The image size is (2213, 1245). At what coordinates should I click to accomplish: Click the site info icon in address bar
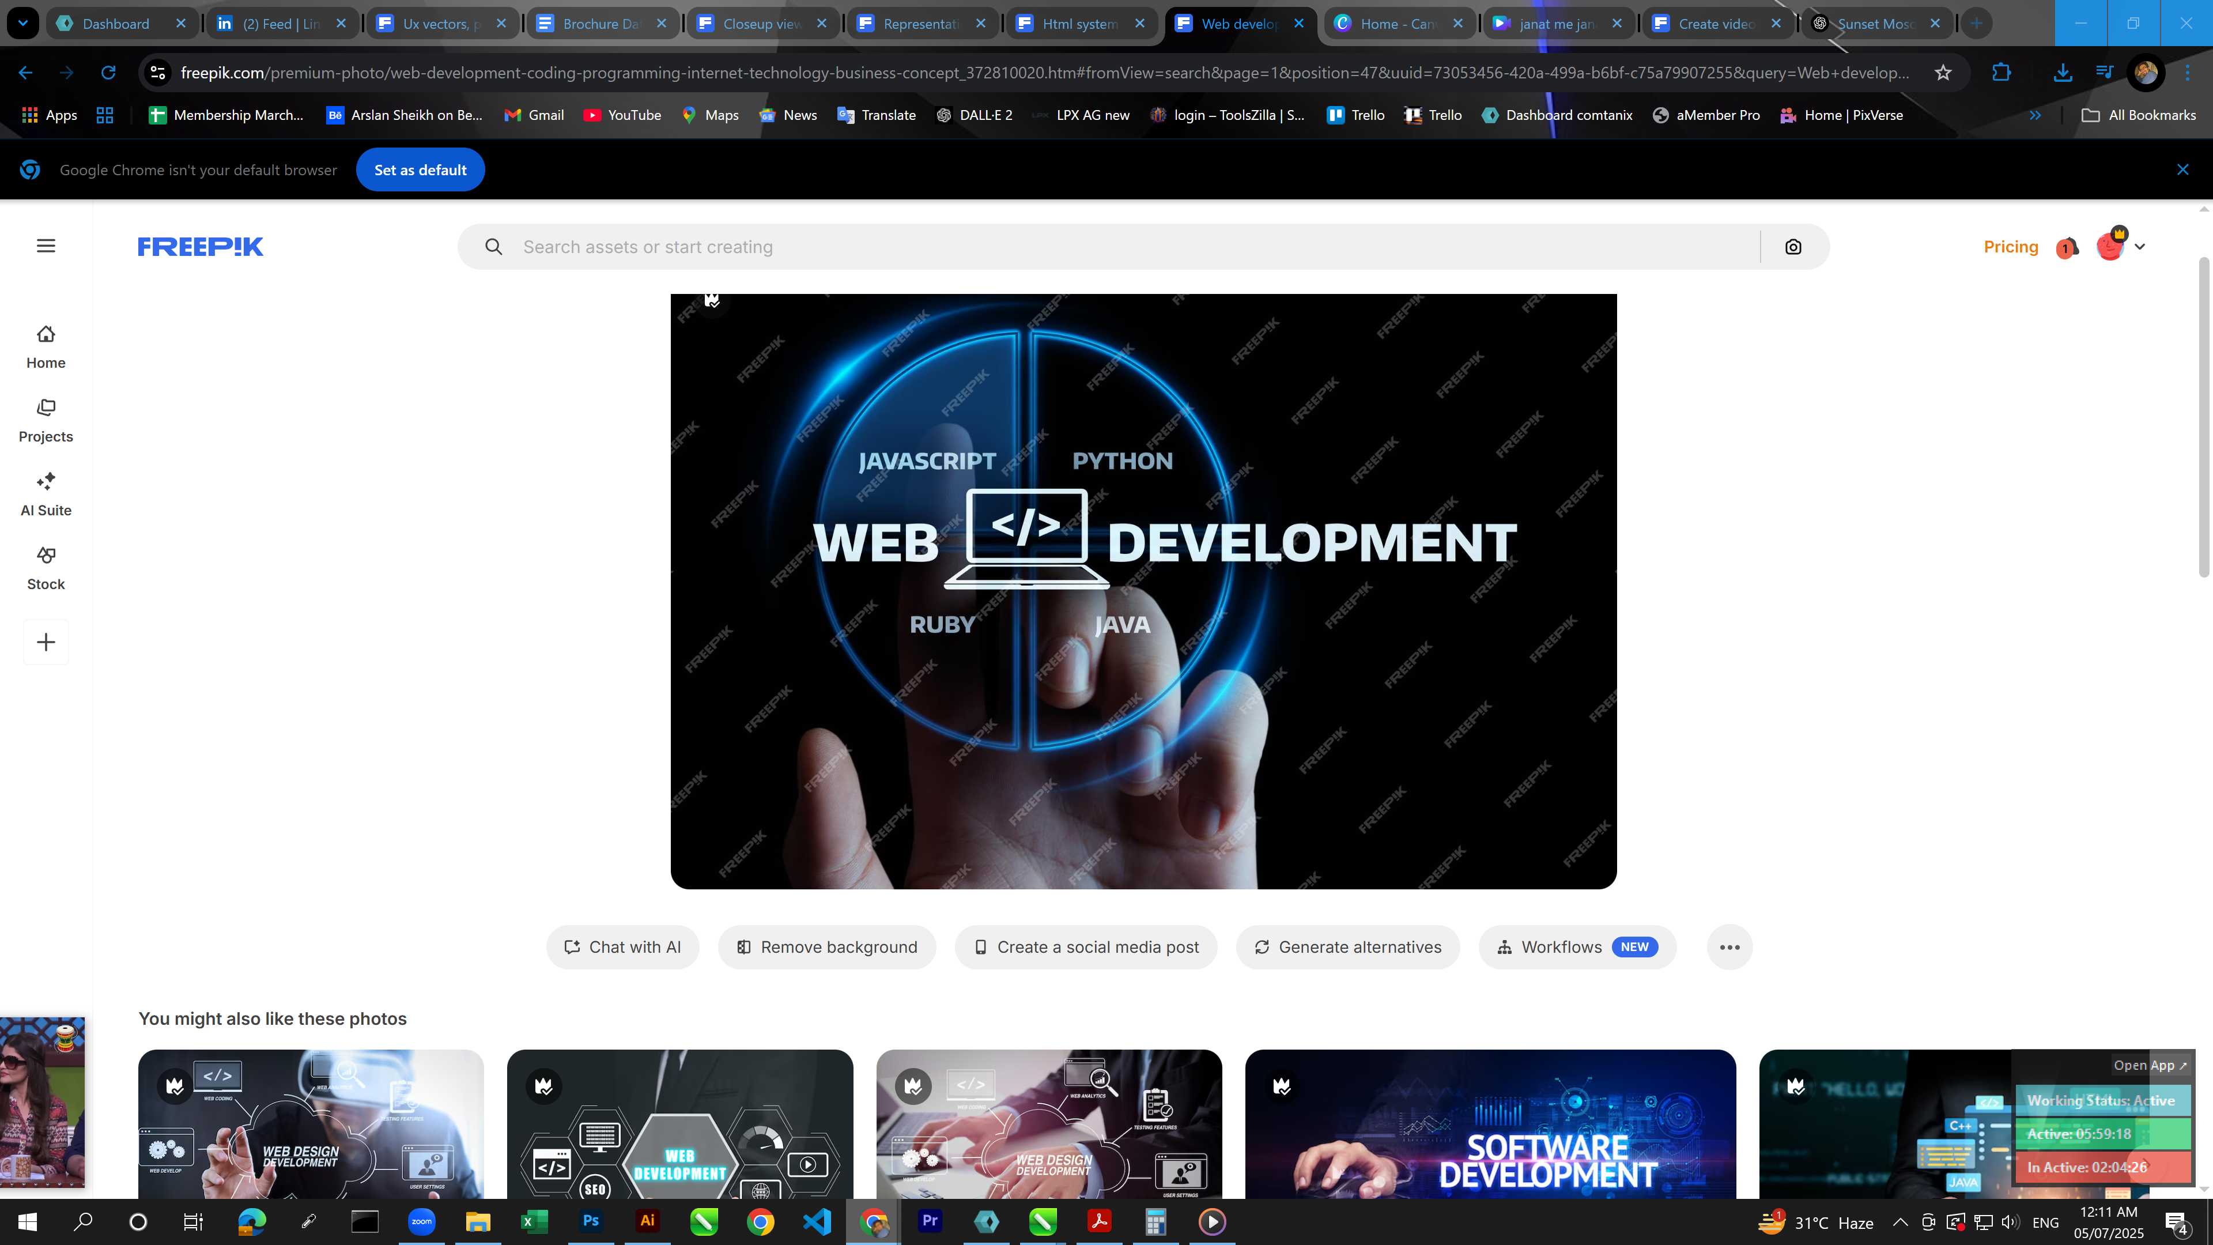(158, 73)
